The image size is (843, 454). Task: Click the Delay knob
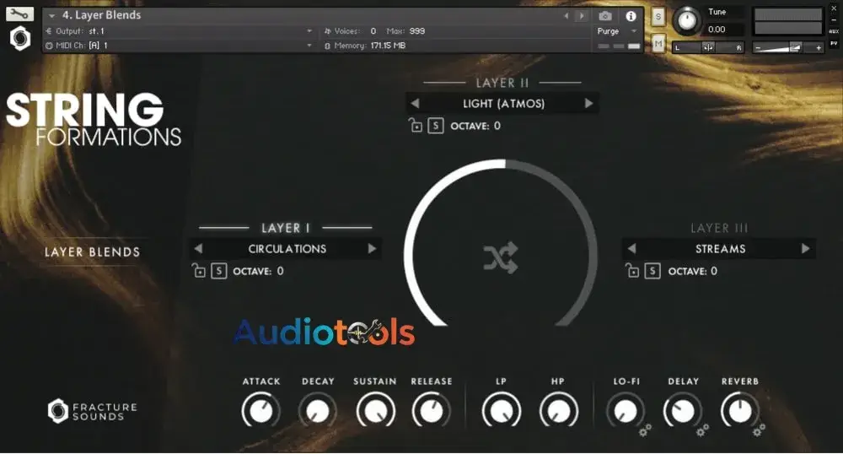[683, 411]
